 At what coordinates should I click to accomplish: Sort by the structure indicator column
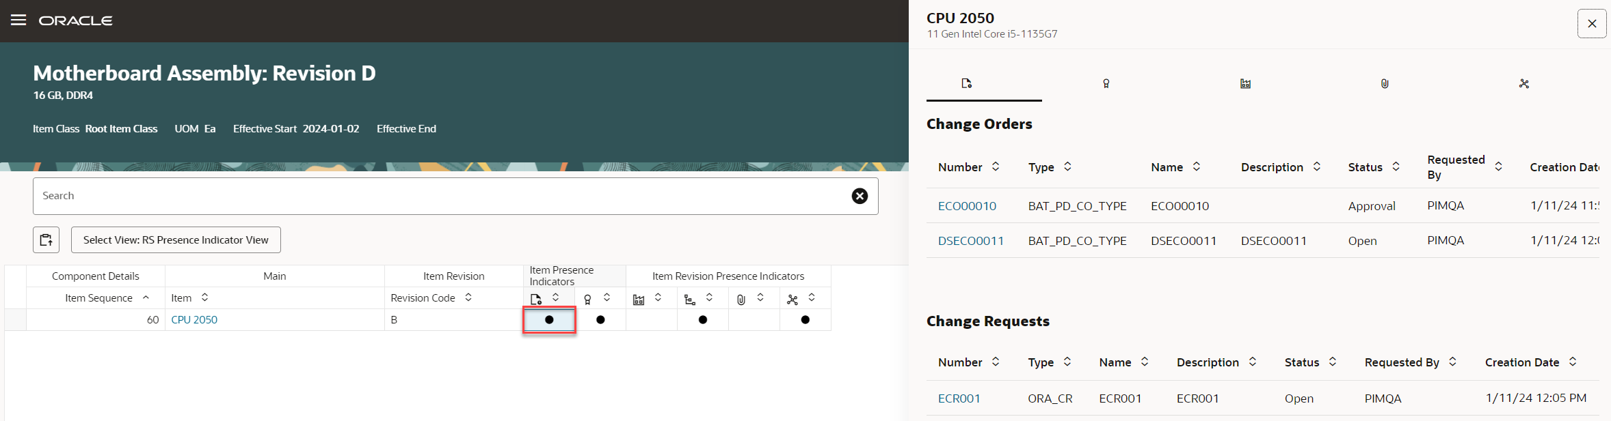pyautogui.click(x=710, y=297)
